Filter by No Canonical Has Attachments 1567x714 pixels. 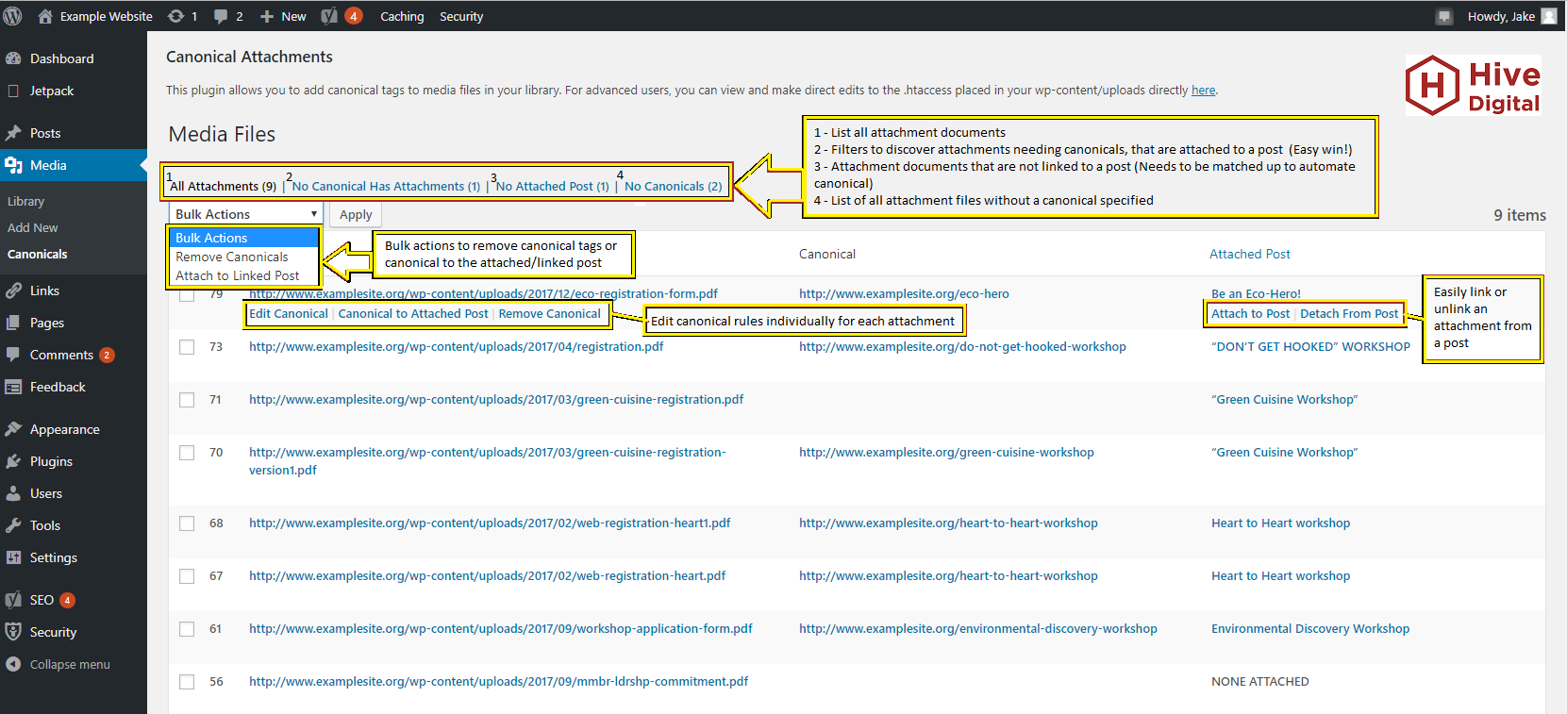(386, 187)
